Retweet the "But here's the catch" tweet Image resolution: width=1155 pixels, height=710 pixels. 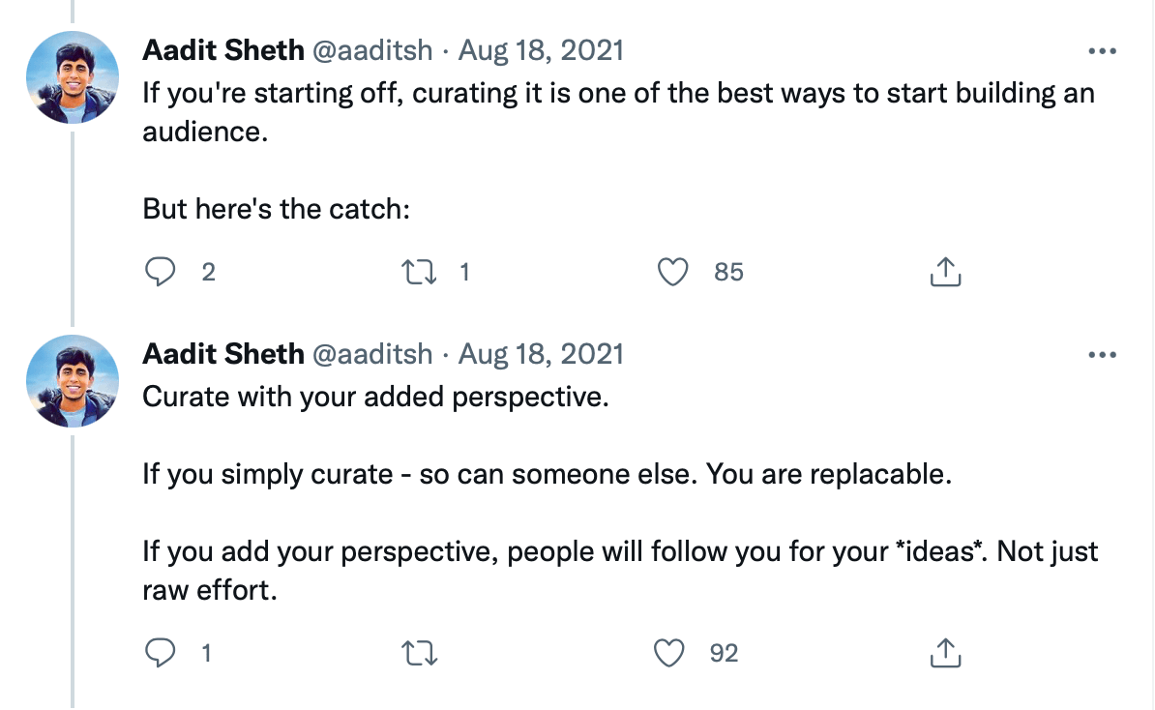point(420,273)
